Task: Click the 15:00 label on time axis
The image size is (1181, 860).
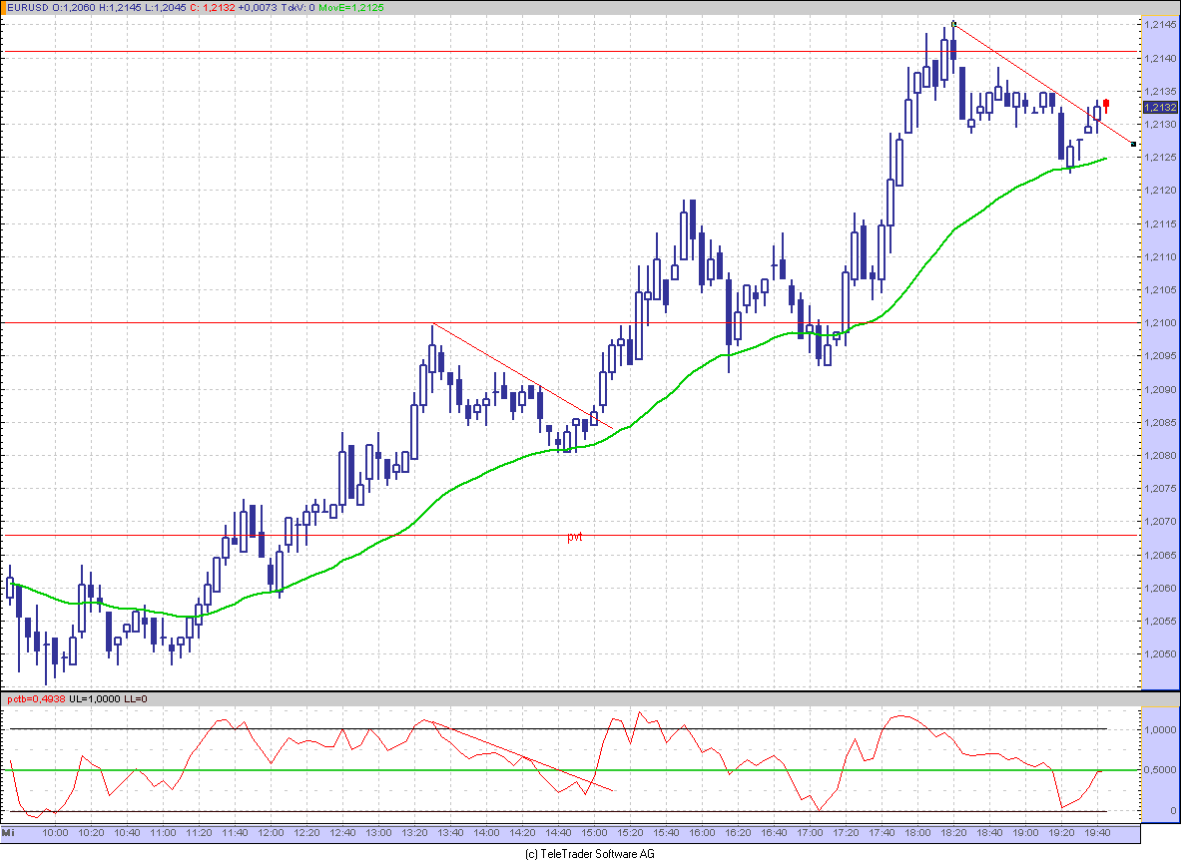Action: click(x=594, y=833)
